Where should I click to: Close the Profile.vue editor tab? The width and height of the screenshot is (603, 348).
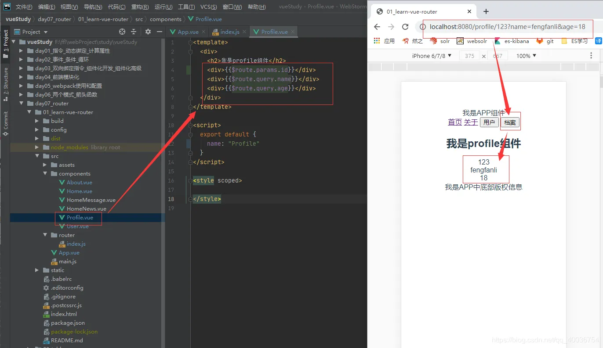293,32
